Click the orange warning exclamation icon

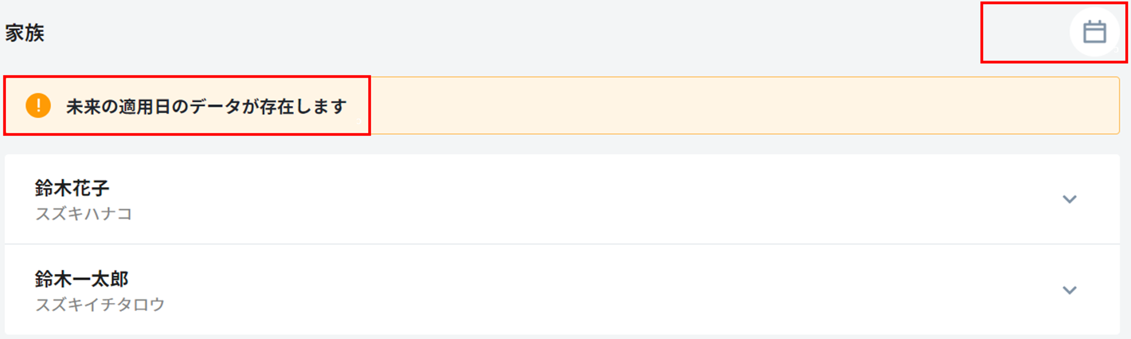point(38,106)
